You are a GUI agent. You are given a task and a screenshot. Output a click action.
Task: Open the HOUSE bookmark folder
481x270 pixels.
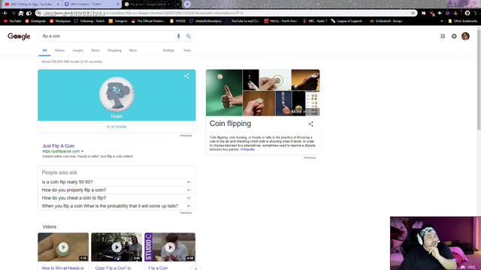pos(177,21)
